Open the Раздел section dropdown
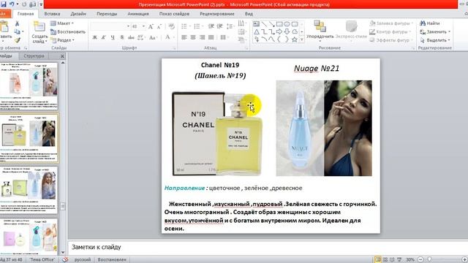 (x=63, y=40)
